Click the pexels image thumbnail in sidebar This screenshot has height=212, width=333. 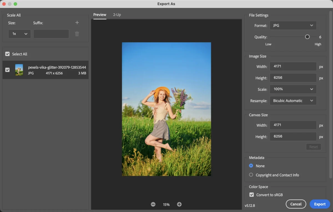[19, 70]
